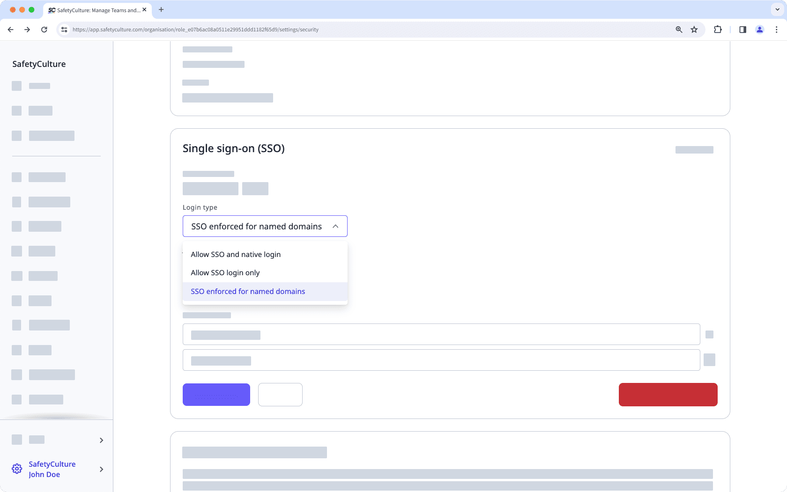787x492 pixels.
Task: Open the Chrome three-dot menu
Action: coord(776,29)
